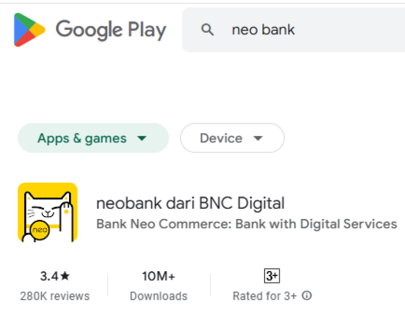Click the star icon beside the rating

coord(65,276)
